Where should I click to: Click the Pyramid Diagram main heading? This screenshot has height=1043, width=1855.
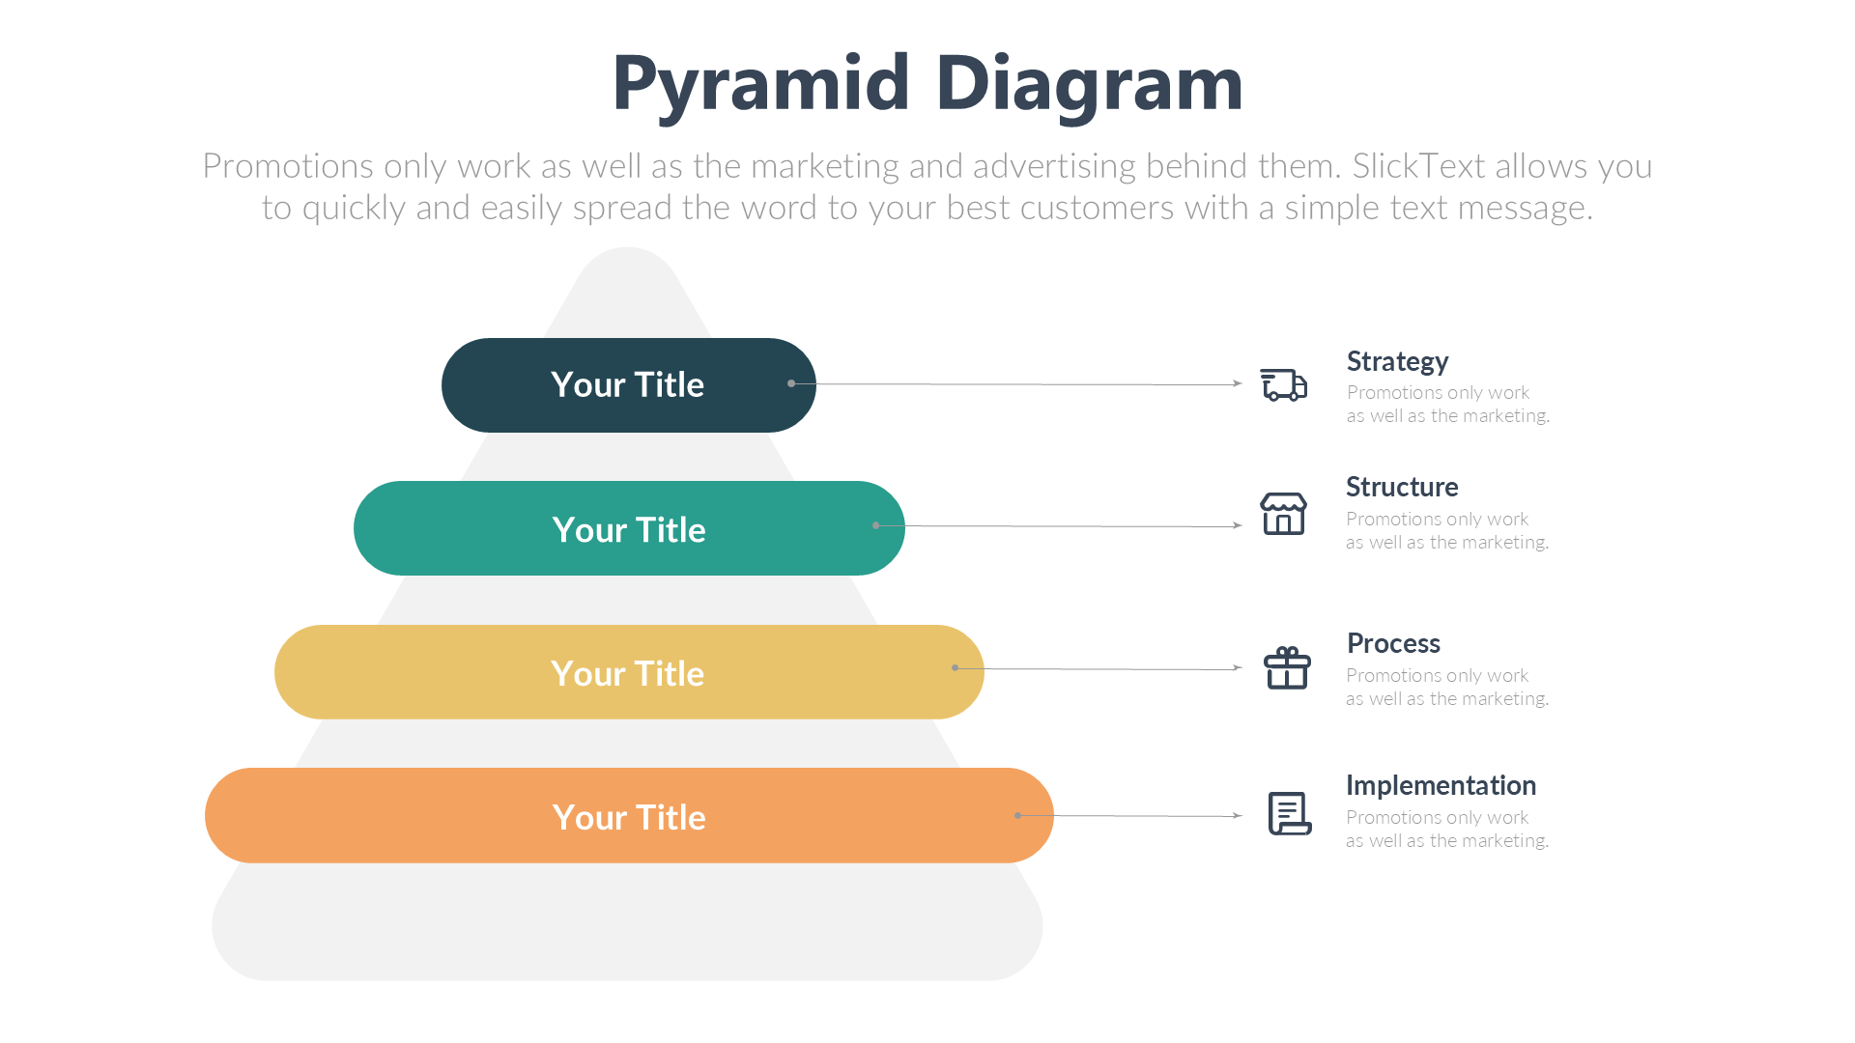927,83
